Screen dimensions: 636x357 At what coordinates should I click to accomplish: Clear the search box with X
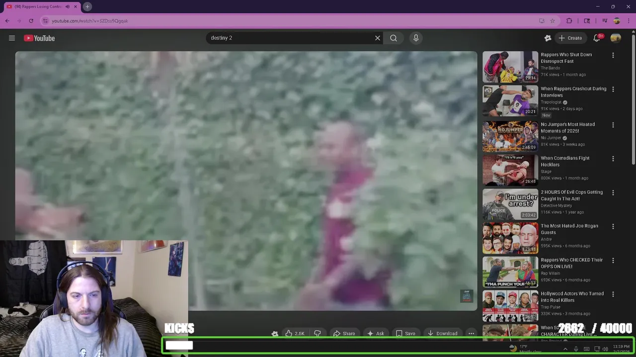378,38
